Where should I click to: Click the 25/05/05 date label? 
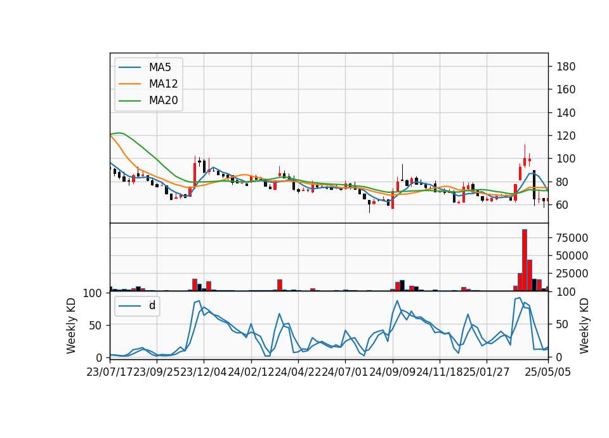(x=548, y=372)
